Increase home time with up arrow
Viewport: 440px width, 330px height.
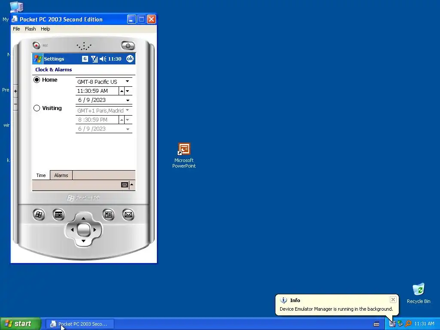122,91
